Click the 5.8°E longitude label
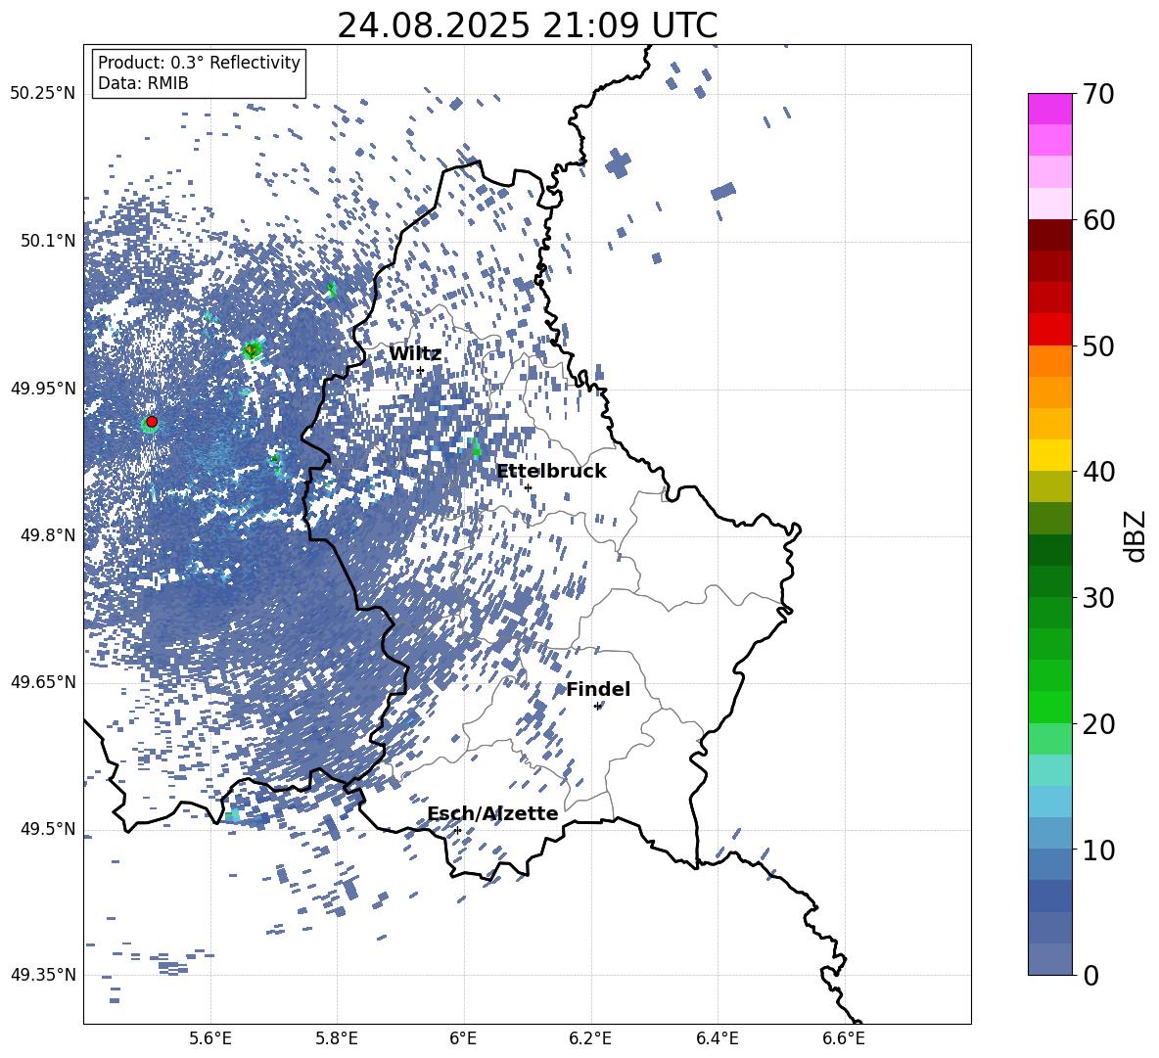Screen dimensions: 1159x1058 point(337,1038)
